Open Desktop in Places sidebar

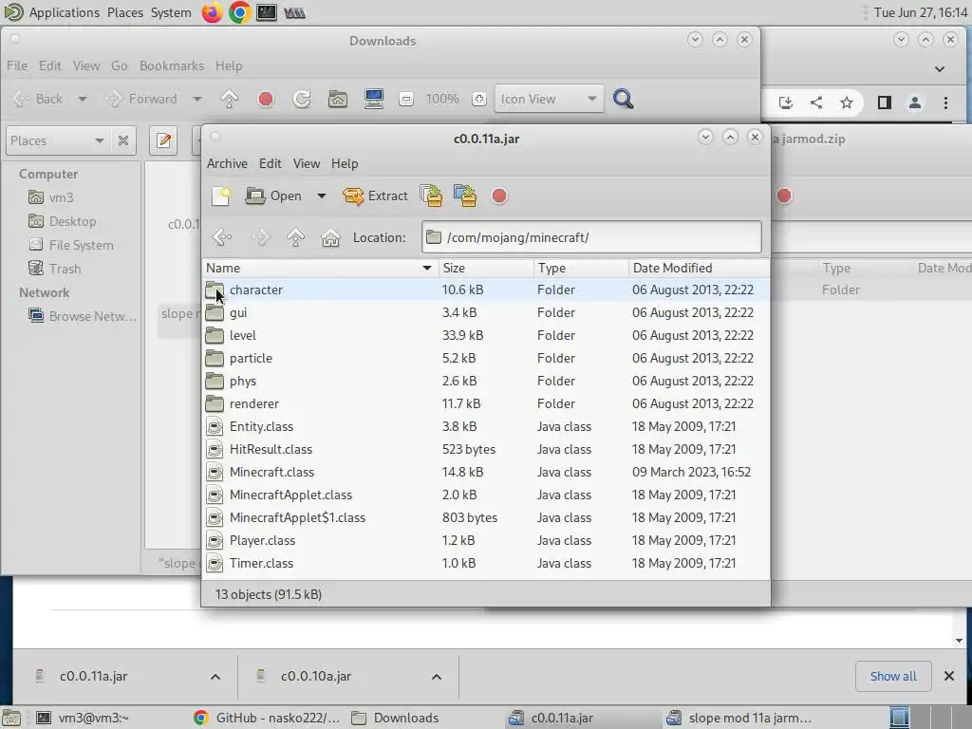pyautogui.click(x=62, y=221)
